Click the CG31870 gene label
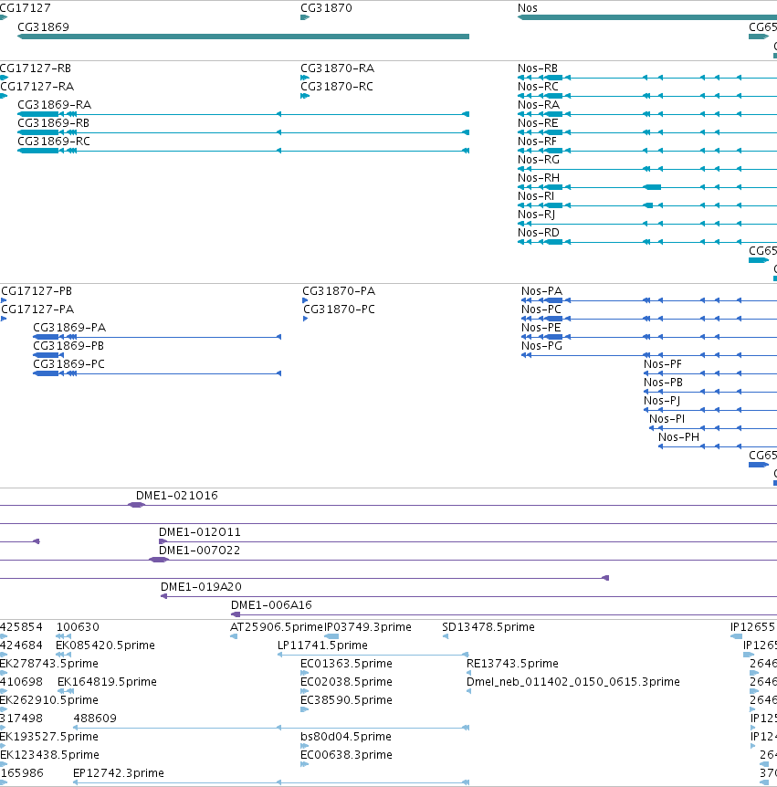Viewport: 777px width, 787px height. coord(326,8)
